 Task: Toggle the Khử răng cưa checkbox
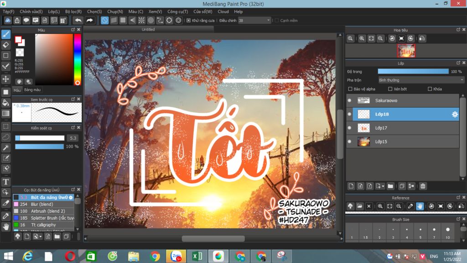pyautogui.click(x=188, y=21)
